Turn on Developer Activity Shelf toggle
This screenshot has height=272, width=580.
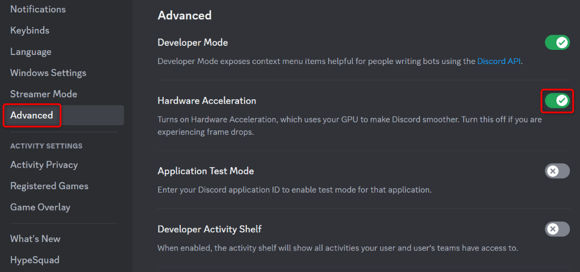click(x=557, y=229)
